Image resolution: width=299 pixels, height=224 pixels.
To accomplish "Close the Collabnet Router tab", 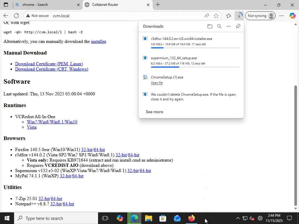I will (148, 5).
